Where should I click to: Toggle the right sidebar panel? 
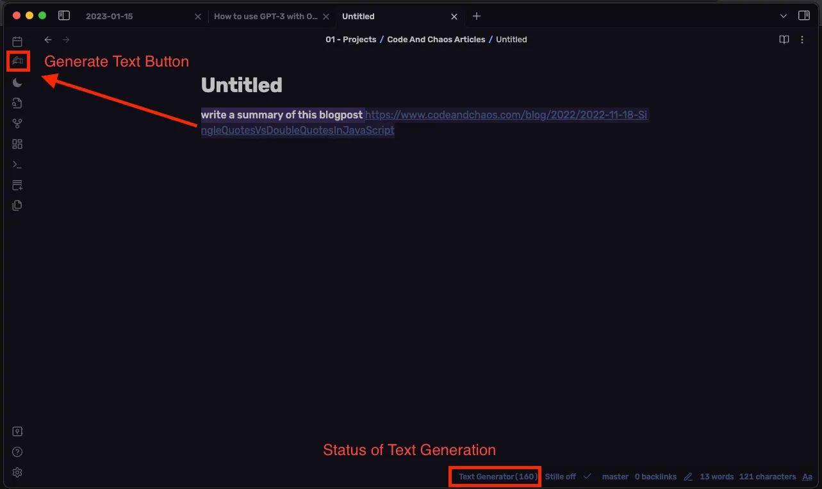pyautogui.click(x=803, y=16)
